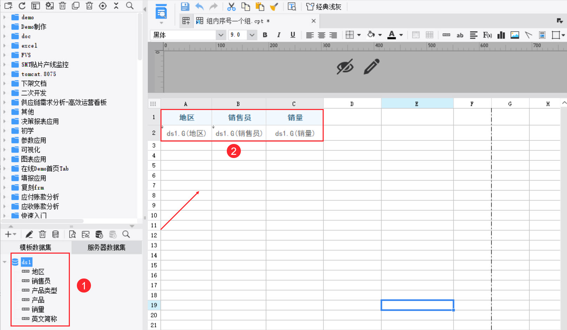Select the 应收账款分析 folder
The image size is (567, 330).
click(x=40, y=206)
